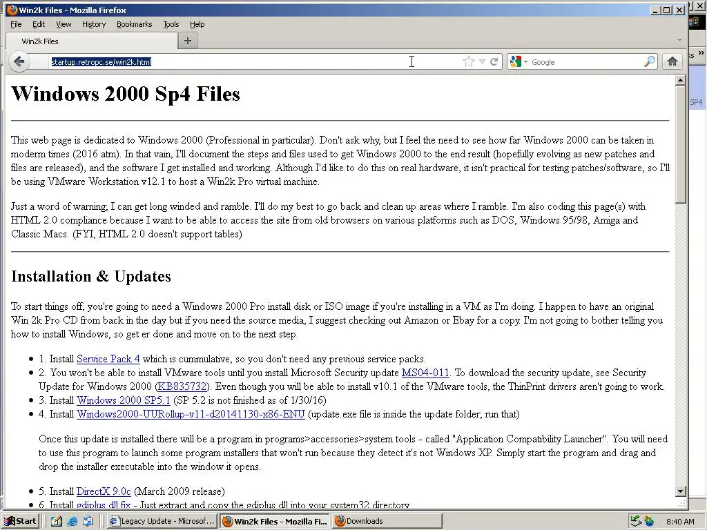
Task: Open the Edit menu
Action: [39, 24]
